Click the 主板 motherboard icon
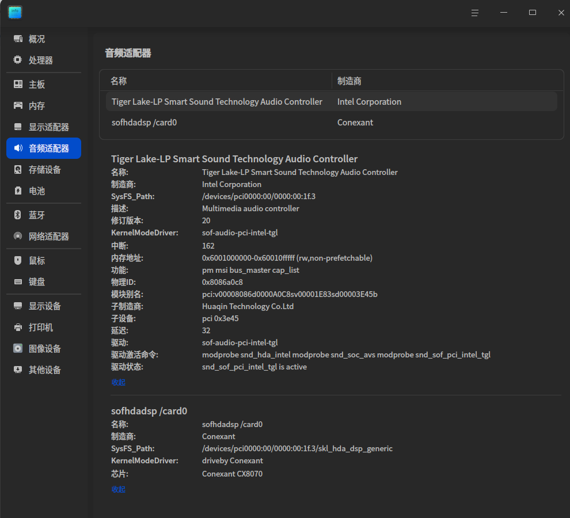The height and width of the screenshot is (518, 570). 18,85
